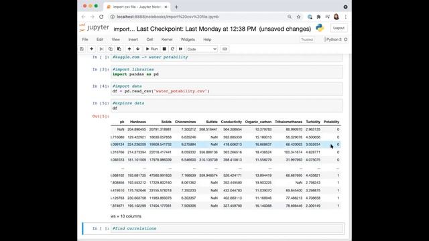
Task: Open the cell type Code dropdown
Action: click(202, 49)
